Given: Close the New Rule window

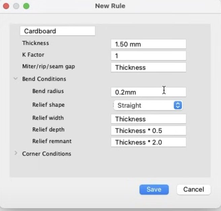Looking at the screenshot, I should (6, 6).
